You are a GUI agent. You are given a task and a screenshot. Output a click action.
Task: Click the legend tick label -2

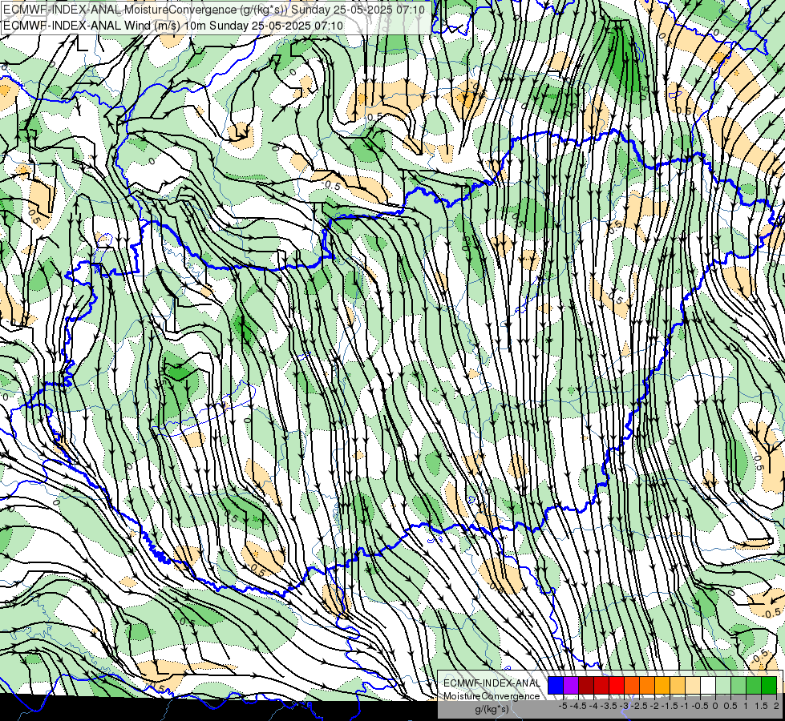point(654,706)
